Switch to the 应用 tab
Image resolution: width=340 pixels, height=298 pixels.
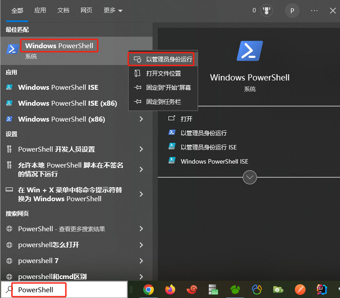click(x=40, y=10)
